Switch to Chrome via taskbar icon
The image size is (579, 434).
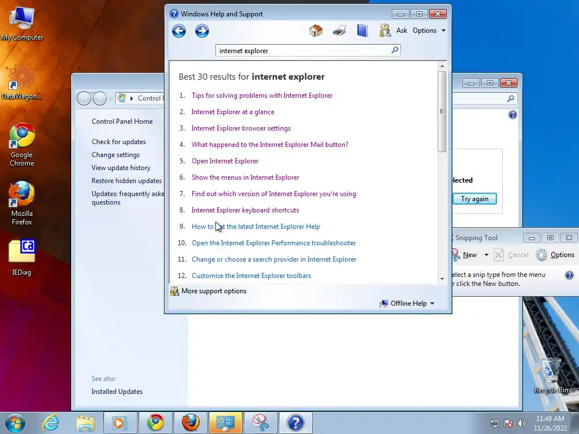155,423
